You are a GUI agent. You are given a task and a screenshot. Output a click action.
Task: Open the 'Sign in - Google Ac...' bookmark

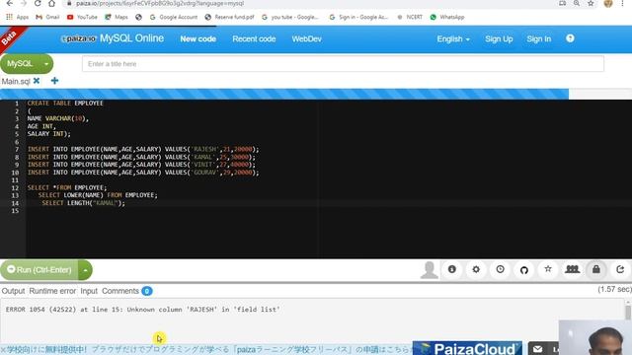358,17
